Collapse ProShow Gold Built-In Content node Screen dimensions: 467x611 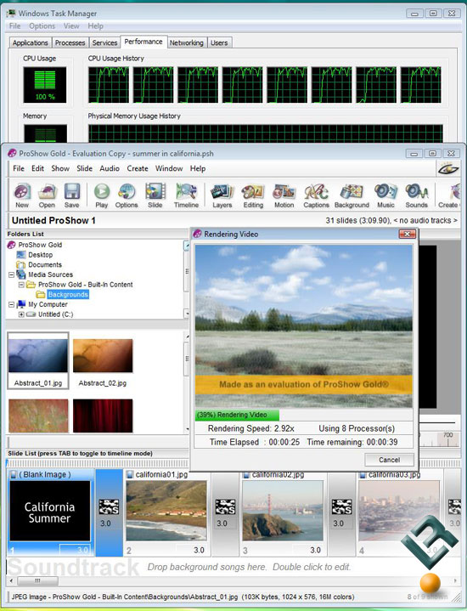21,285
